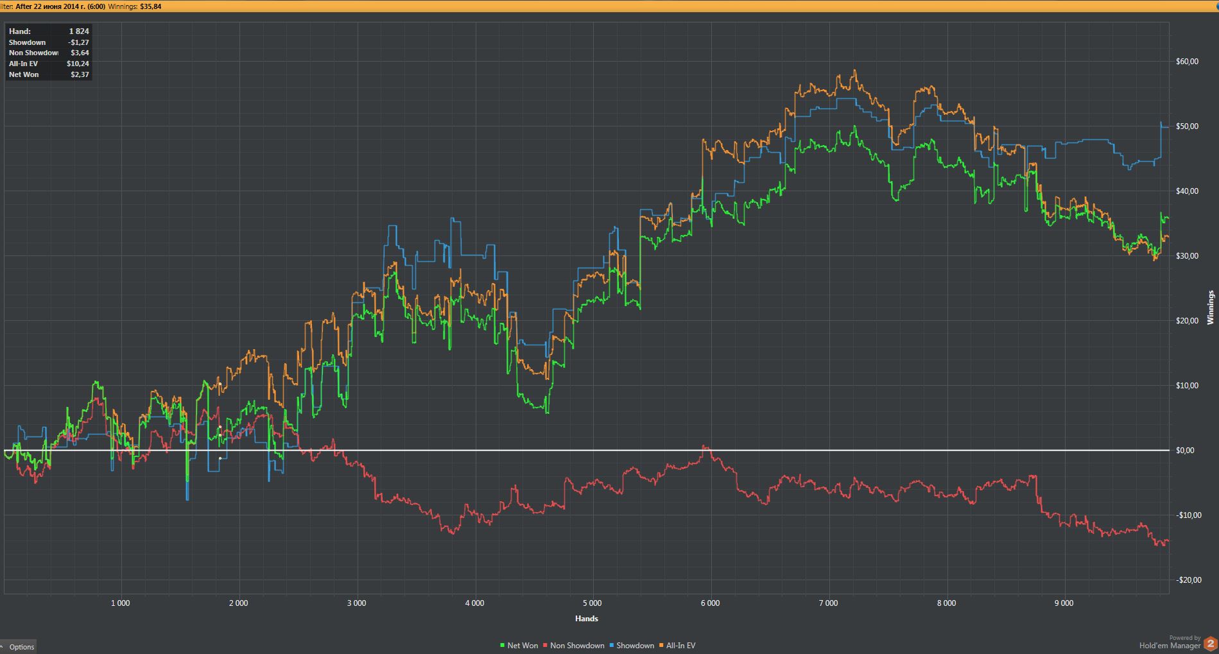
Task: Click the vertical Winnings axis title
Action: [x=1211, y=307]
